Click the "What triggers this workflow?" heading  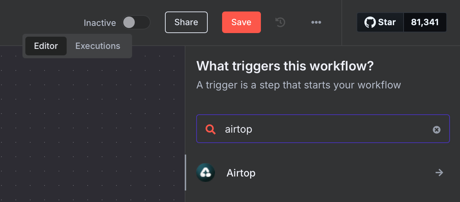tap(285, 66)
